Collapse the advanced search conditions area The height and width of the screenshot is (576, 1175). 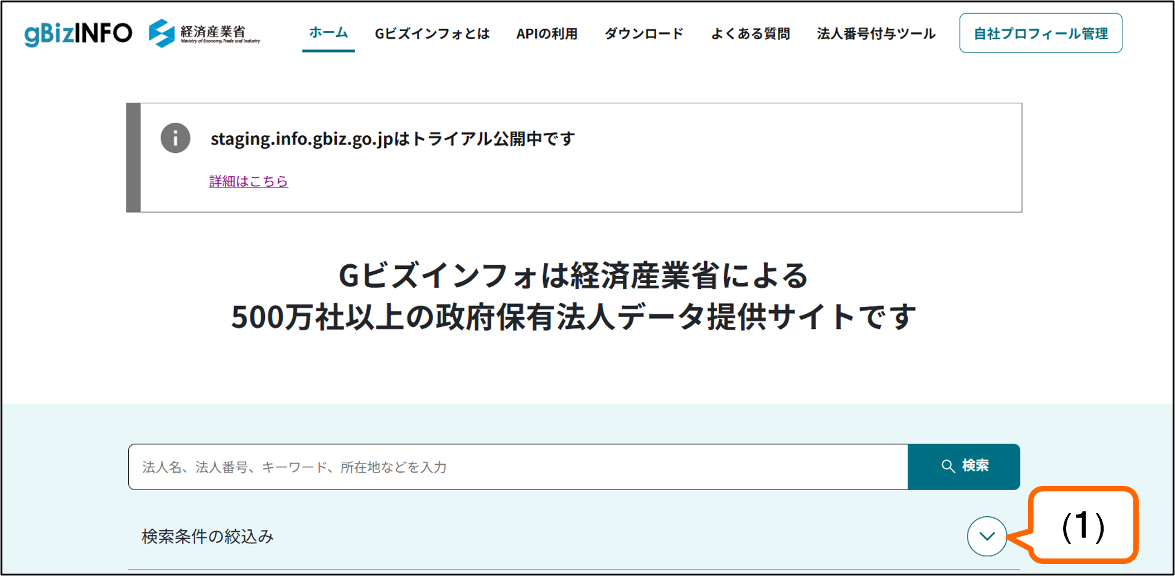(x=987, y=536)
